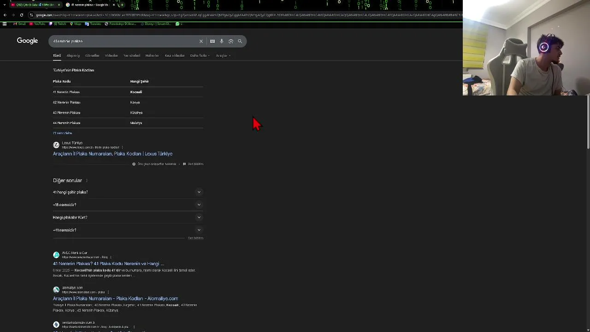This screenshot has width=590, height=332.
Task: Open the YouTube bookmark
Action: pos(37,24)
